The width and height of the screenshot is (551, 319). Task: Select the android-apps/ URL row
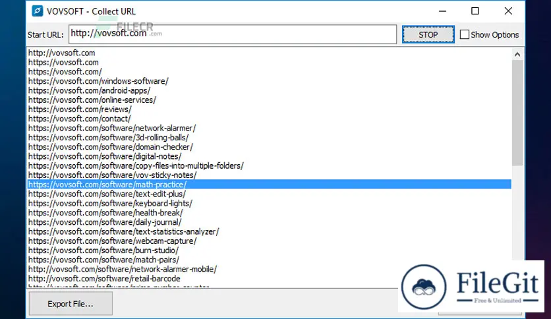(x=270, y=91)
